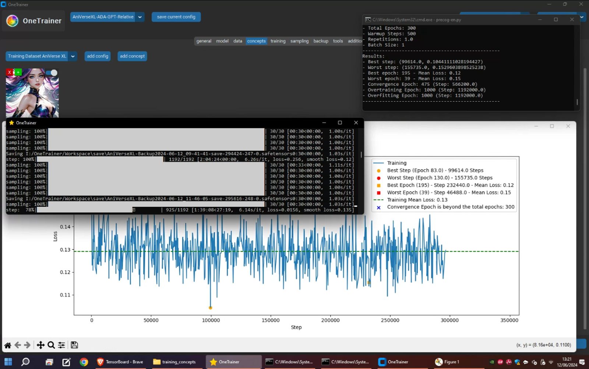Open Windows taskbar search
The image size is (589, 369).
(25, 362)
